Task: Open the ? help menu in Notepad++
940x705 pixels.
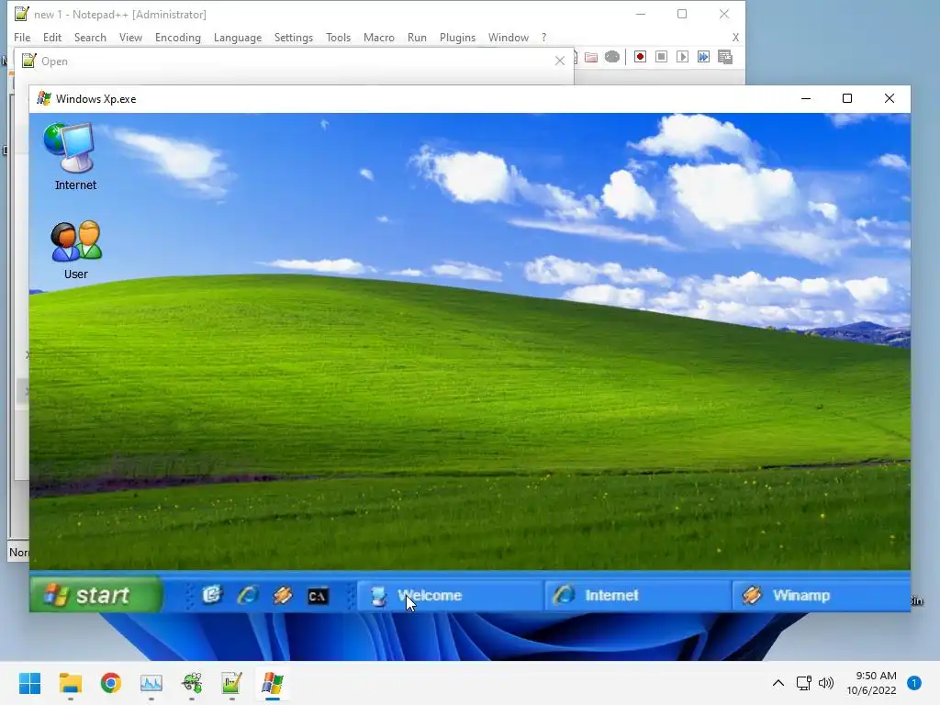Action: [x=543, y=37]
